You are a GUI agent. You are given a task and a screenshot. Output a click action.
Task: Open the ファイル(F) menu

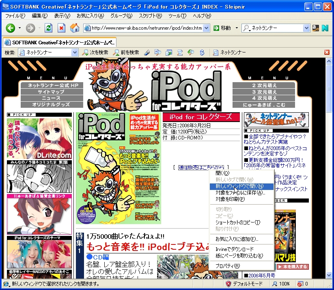pyautogui.click(x=15, y=16)
